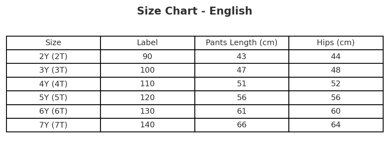The width and height of the screenshot is (389, 151).
Task: Select the 2Y (2T) size cell
Action: click(53, 57)
